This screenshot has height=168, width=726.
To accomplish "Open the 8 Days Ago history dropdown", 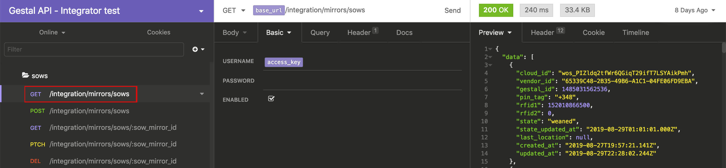I will (694, 10).
